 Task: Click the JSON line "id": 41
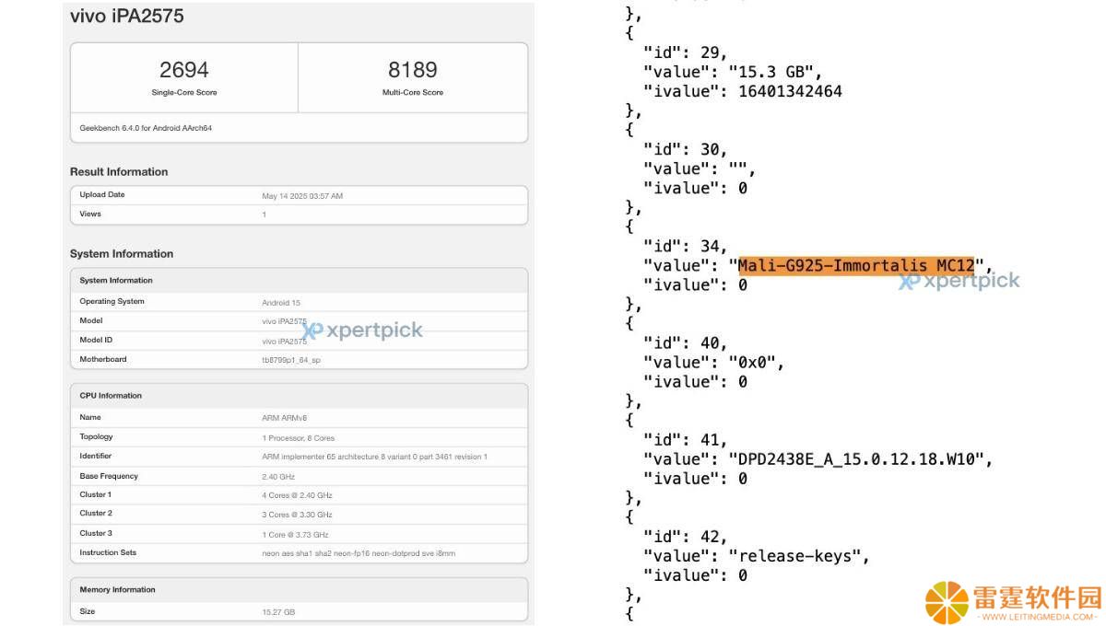pyautogui.click(x=686, y=439)
